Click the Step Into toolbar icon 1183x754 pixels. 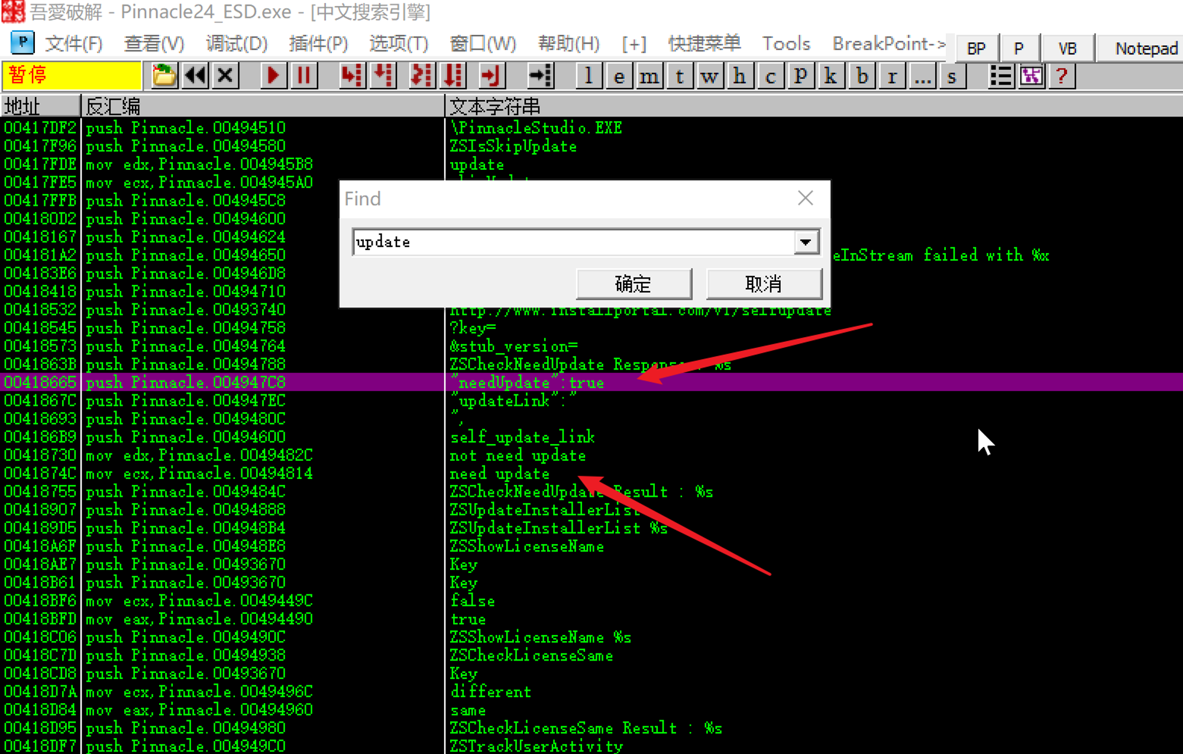352,76
